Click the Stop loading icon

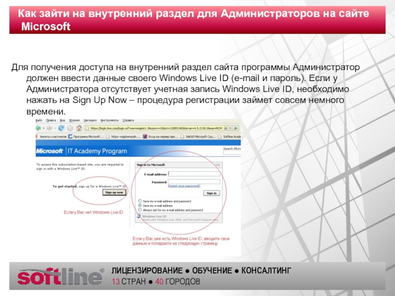(70, 128)
